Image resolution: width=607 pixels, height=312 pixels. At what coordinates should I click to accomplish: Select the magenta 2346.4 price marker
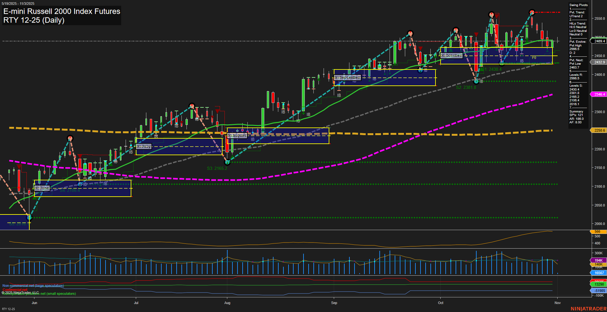[599, 94]
